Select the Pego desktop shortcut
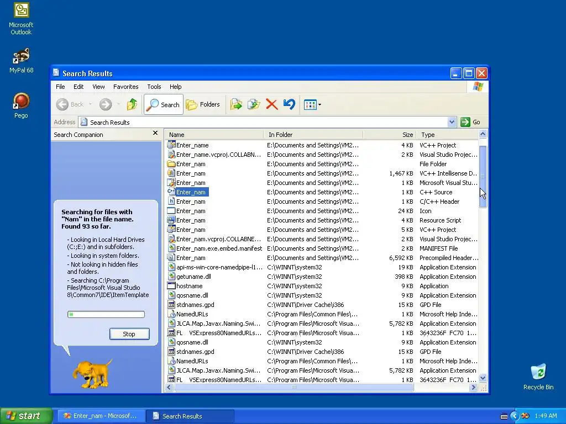The height and width of the screenshot is (424, 566). (21, 105)
